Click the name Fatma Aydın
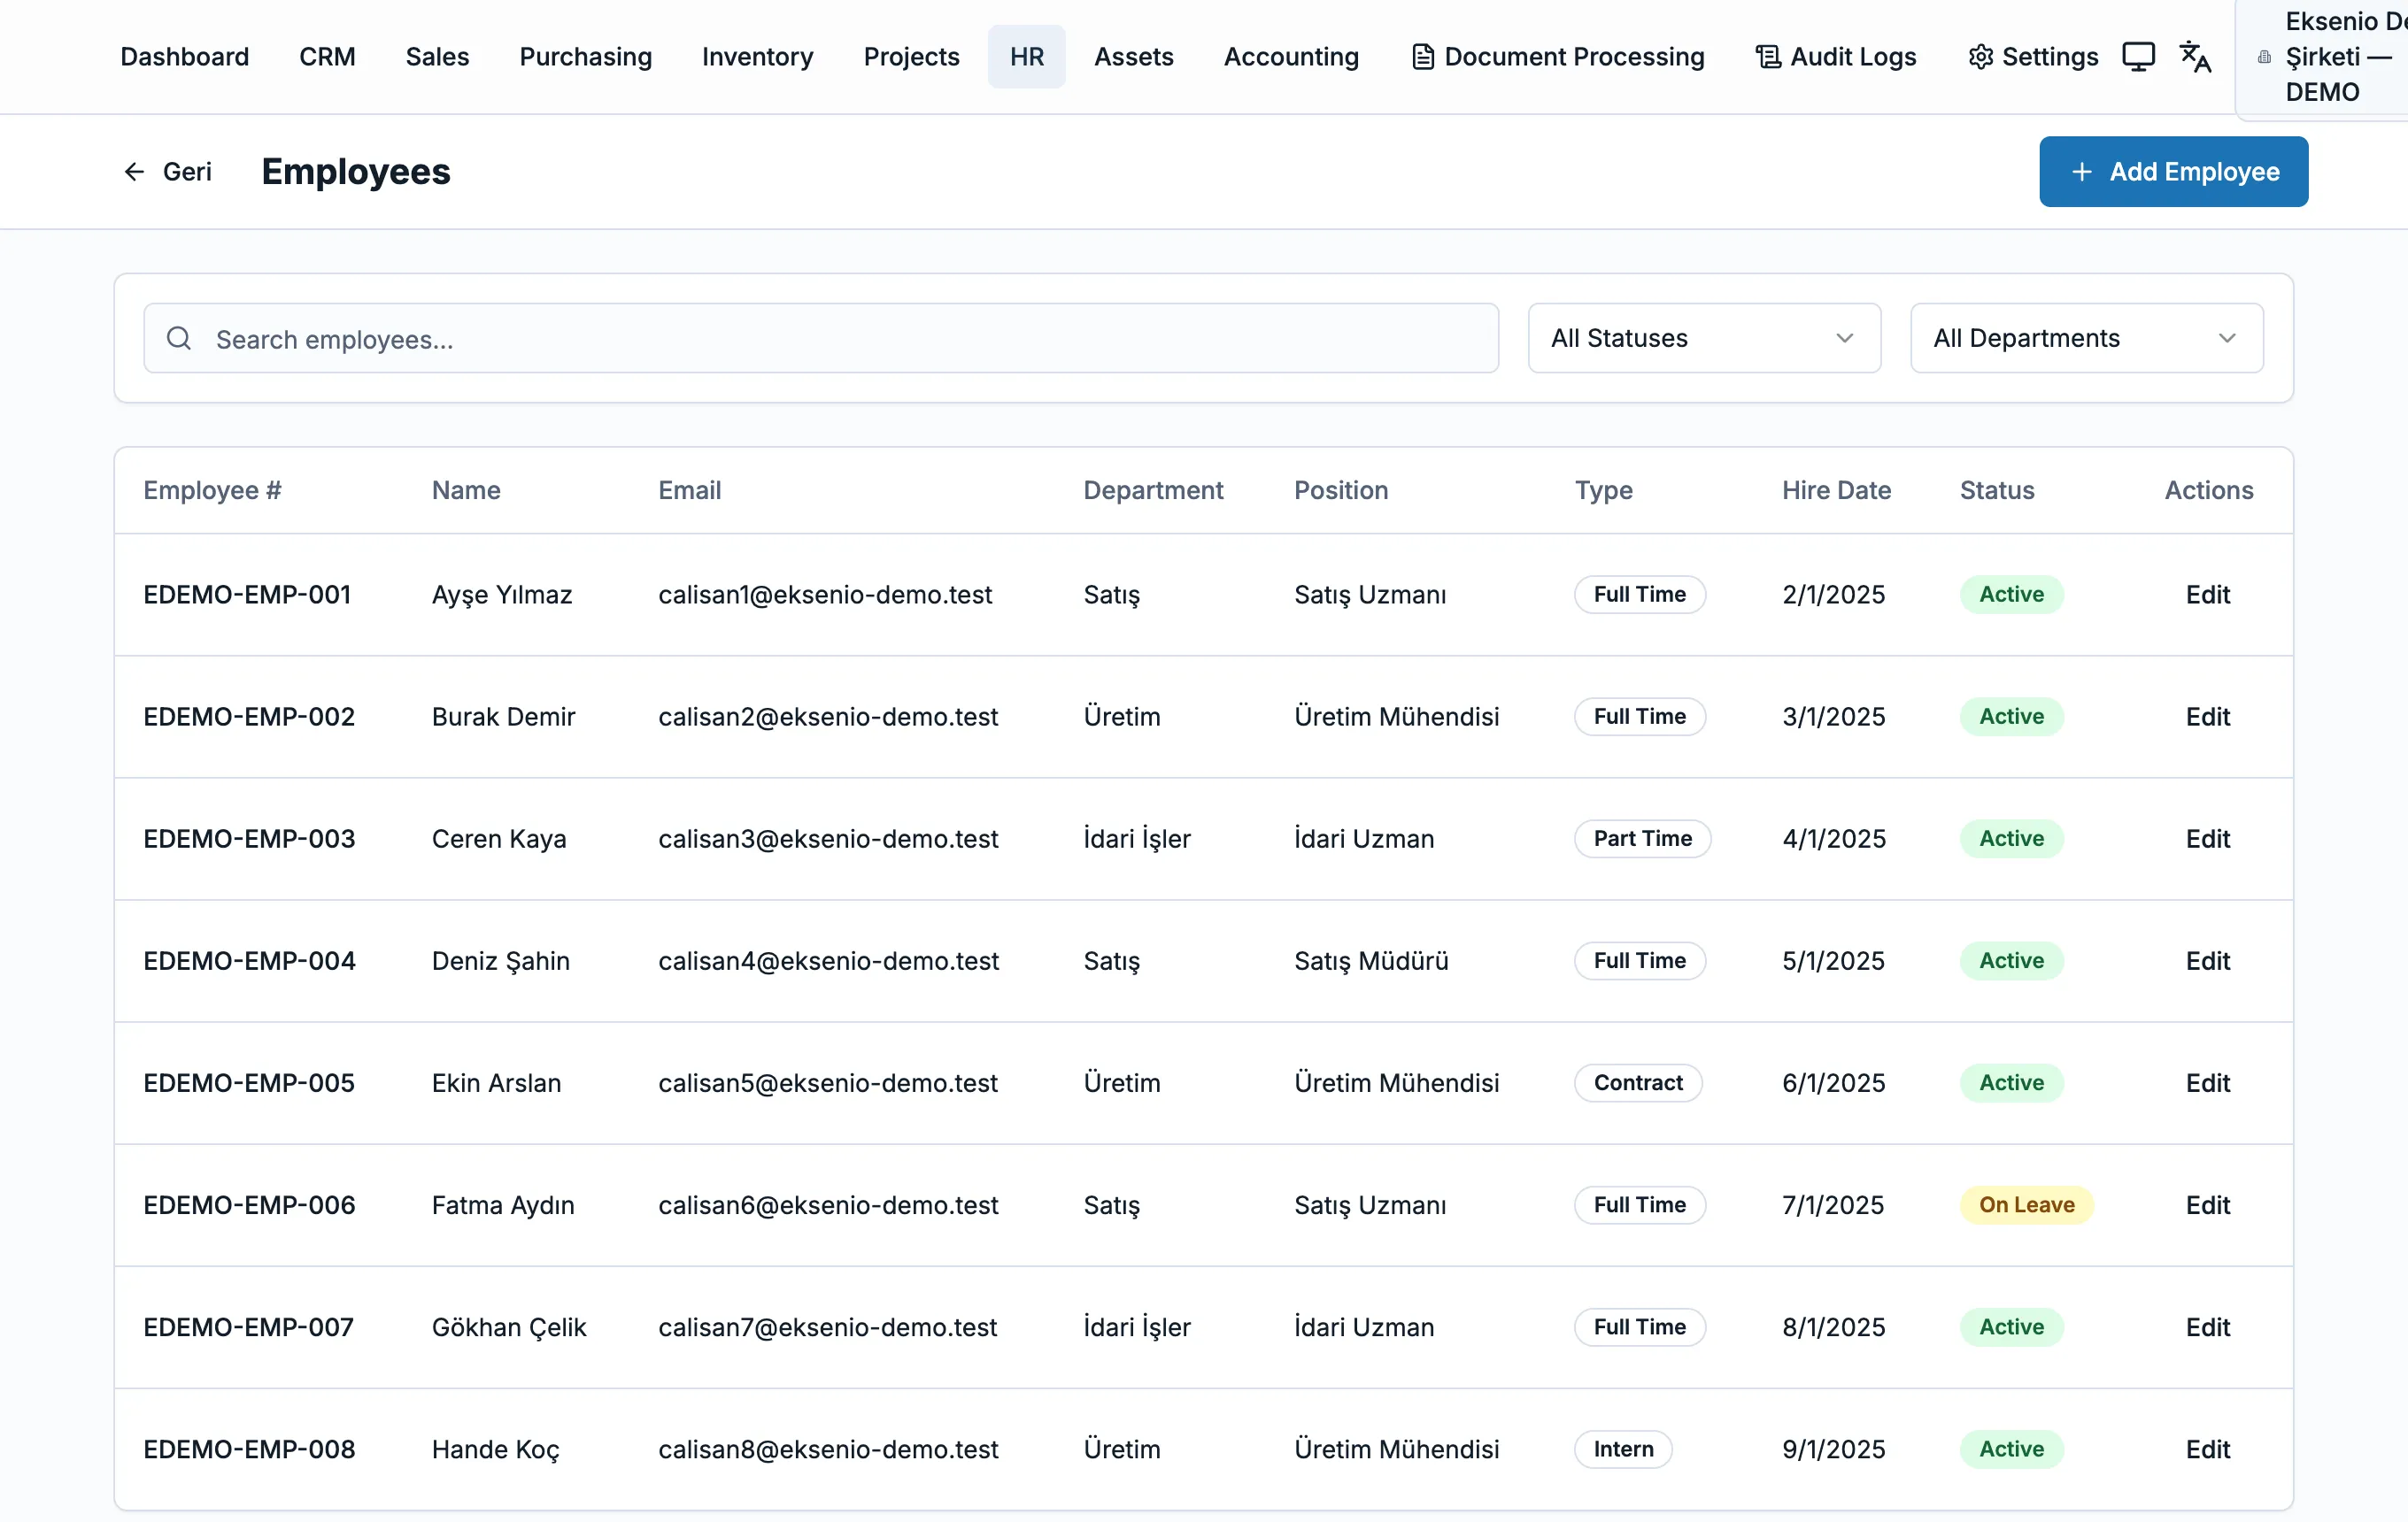Screen dimensions: 2408x1522 502,1204
